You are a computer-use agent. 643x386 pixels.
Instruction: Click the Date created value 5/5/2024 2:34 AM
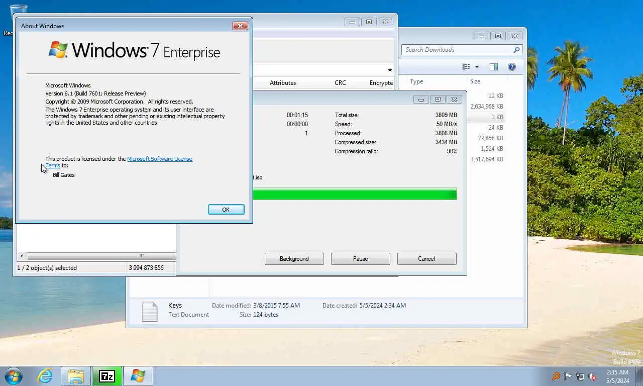(x=382, y=306)
